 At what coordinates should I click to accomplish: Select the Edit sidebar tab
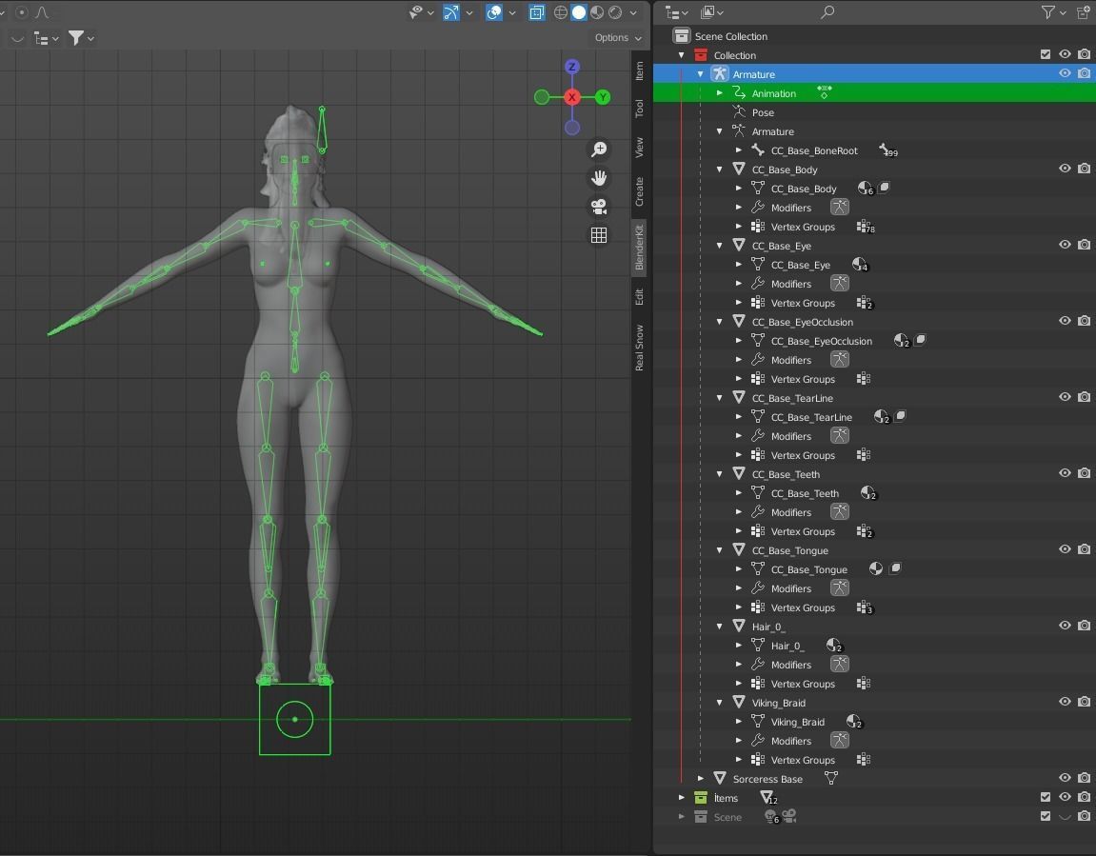tap(639, 296)
